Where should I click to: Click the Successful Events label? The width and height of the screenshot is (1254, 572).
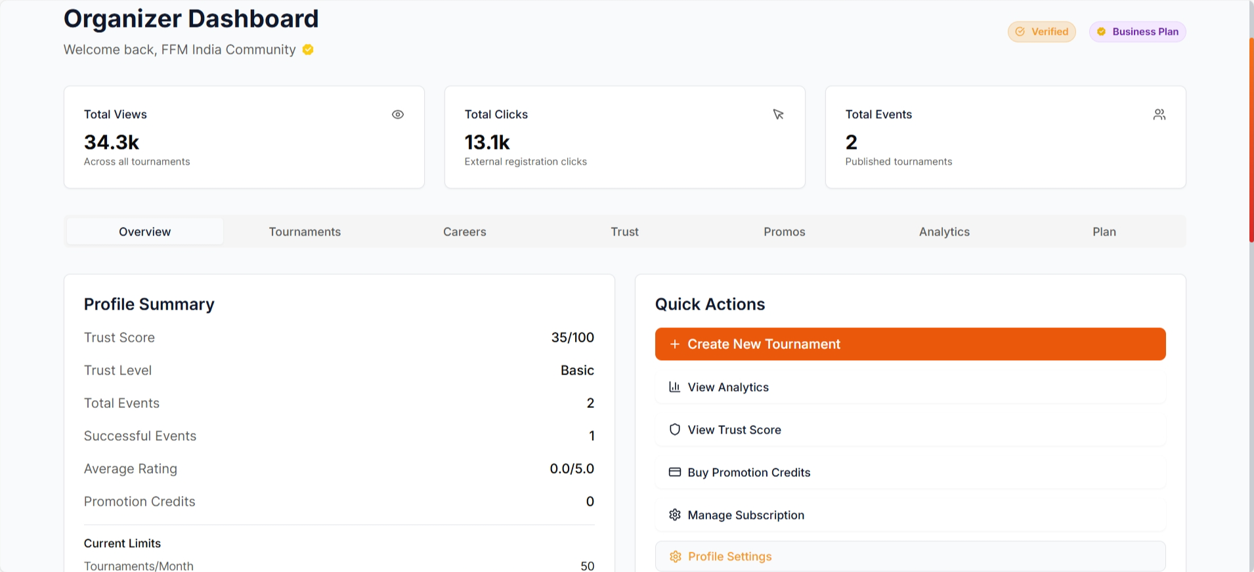[x=140, y=436]
